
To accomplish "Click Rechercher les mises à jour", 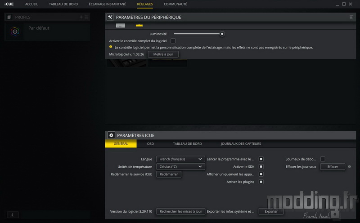I will coord(181,211).
